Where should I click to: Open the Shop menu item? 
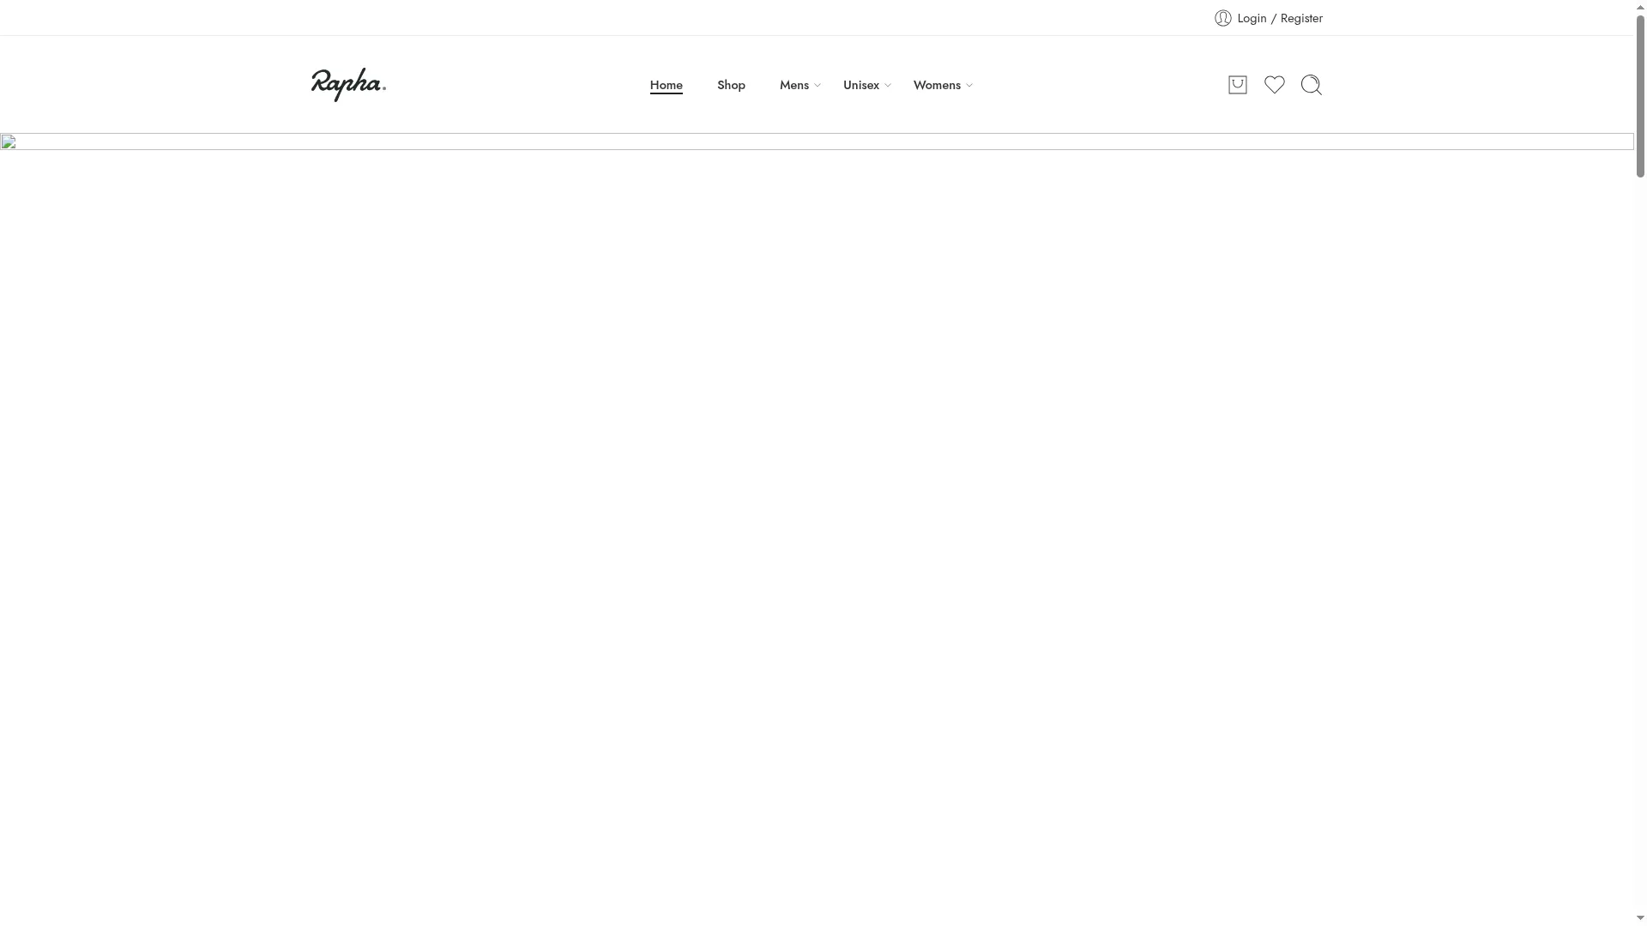click(731, 85)
